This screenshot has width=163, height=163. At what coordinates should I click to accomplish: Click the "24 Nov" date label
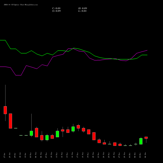[x=103, y=155]
